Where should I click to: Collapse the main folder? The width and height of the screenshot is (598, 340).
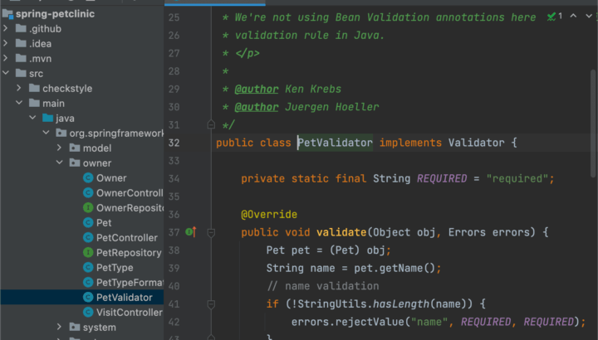18,103
